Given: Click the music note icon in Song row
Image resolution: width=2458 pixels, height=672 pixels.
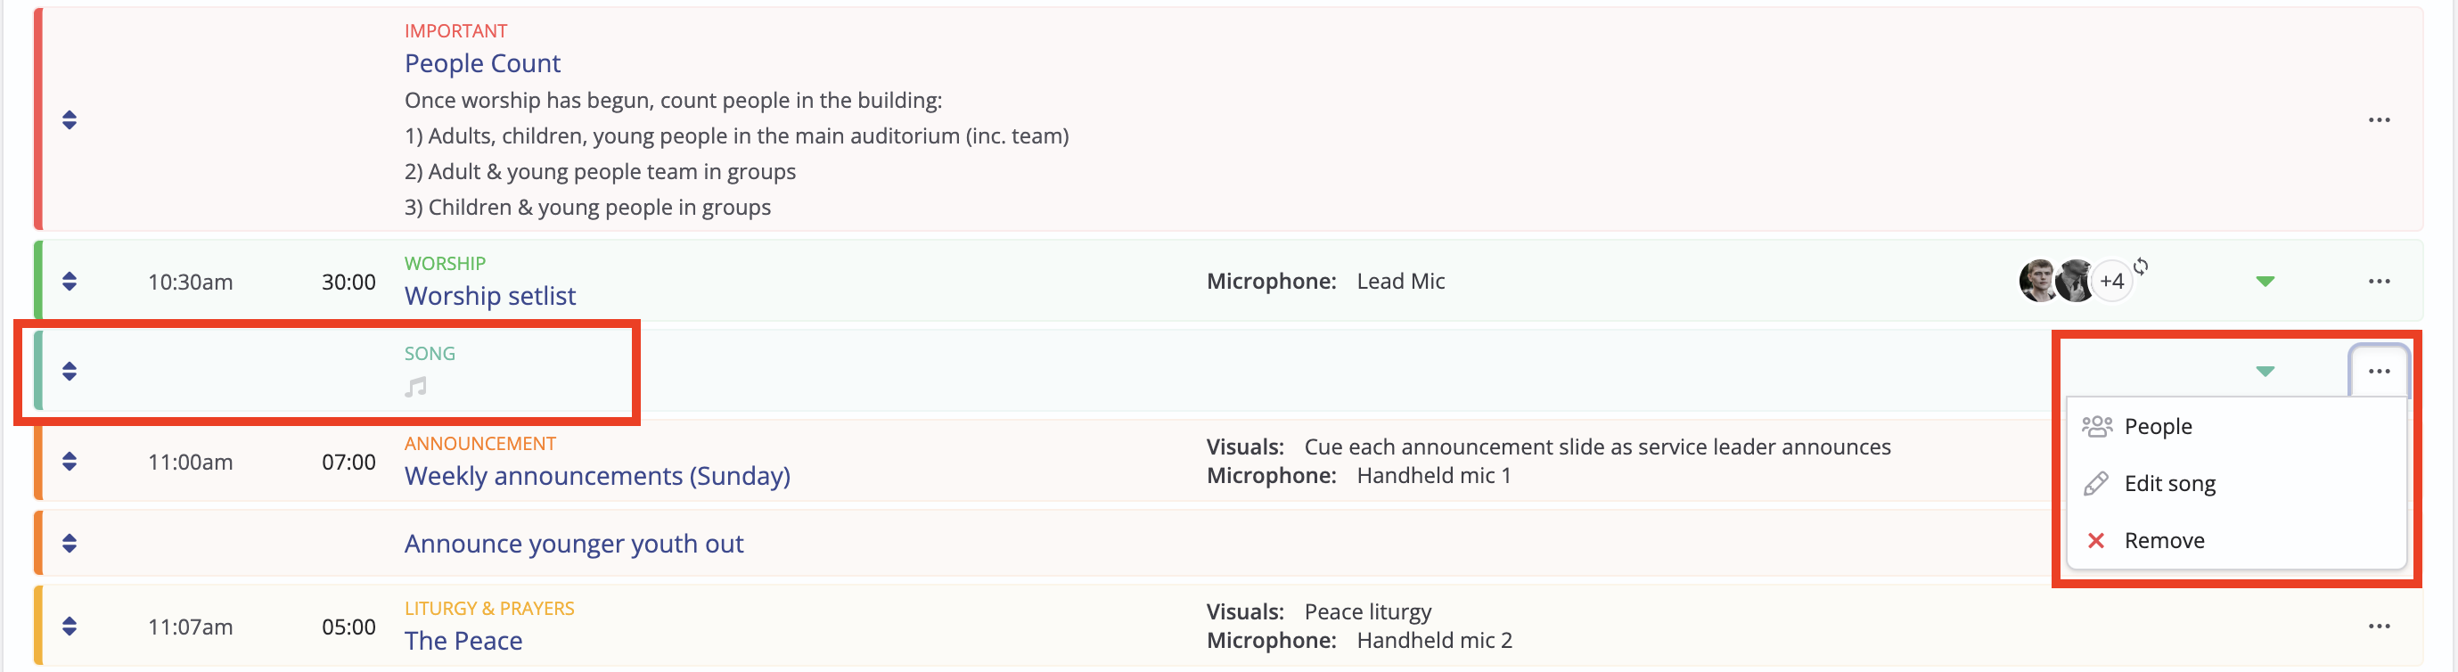Looking at the screenshot, I should pos(416,387).
